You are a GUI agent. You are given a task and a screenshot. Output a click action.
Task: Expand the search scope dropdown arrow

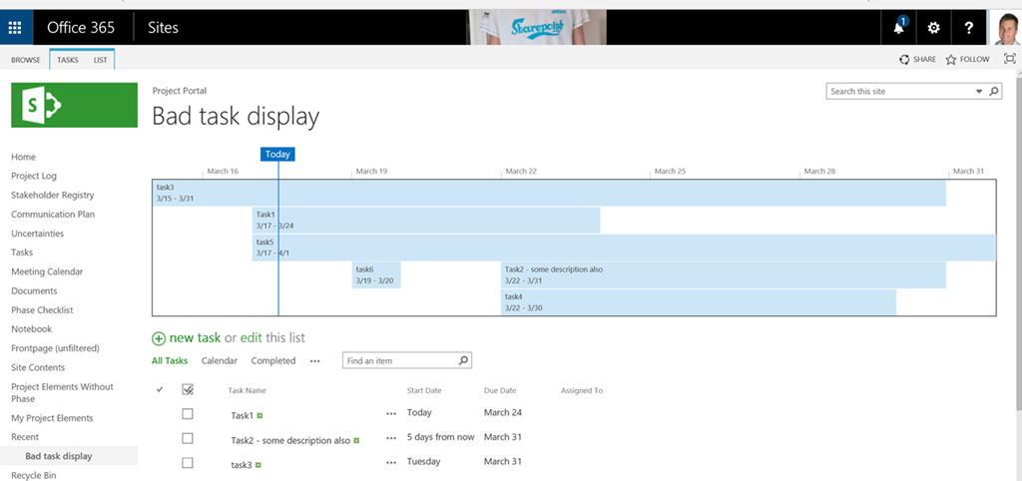tap(979, 92)
